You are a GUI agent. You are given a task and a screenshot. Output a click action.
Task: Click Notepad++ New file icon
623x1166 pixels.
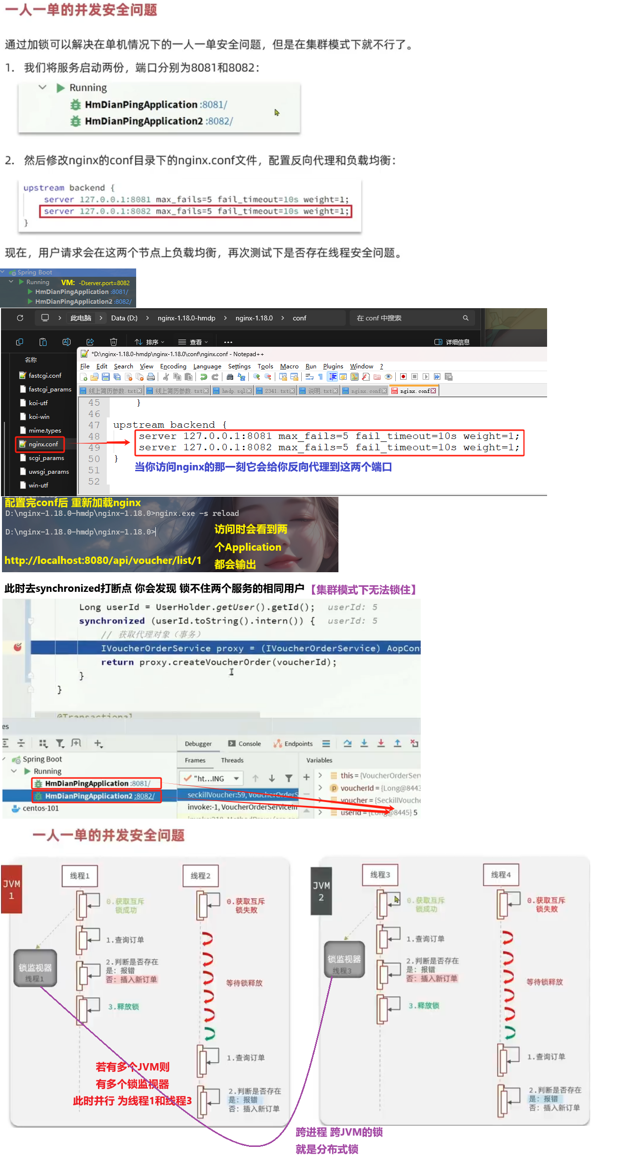tap(84, 377)
